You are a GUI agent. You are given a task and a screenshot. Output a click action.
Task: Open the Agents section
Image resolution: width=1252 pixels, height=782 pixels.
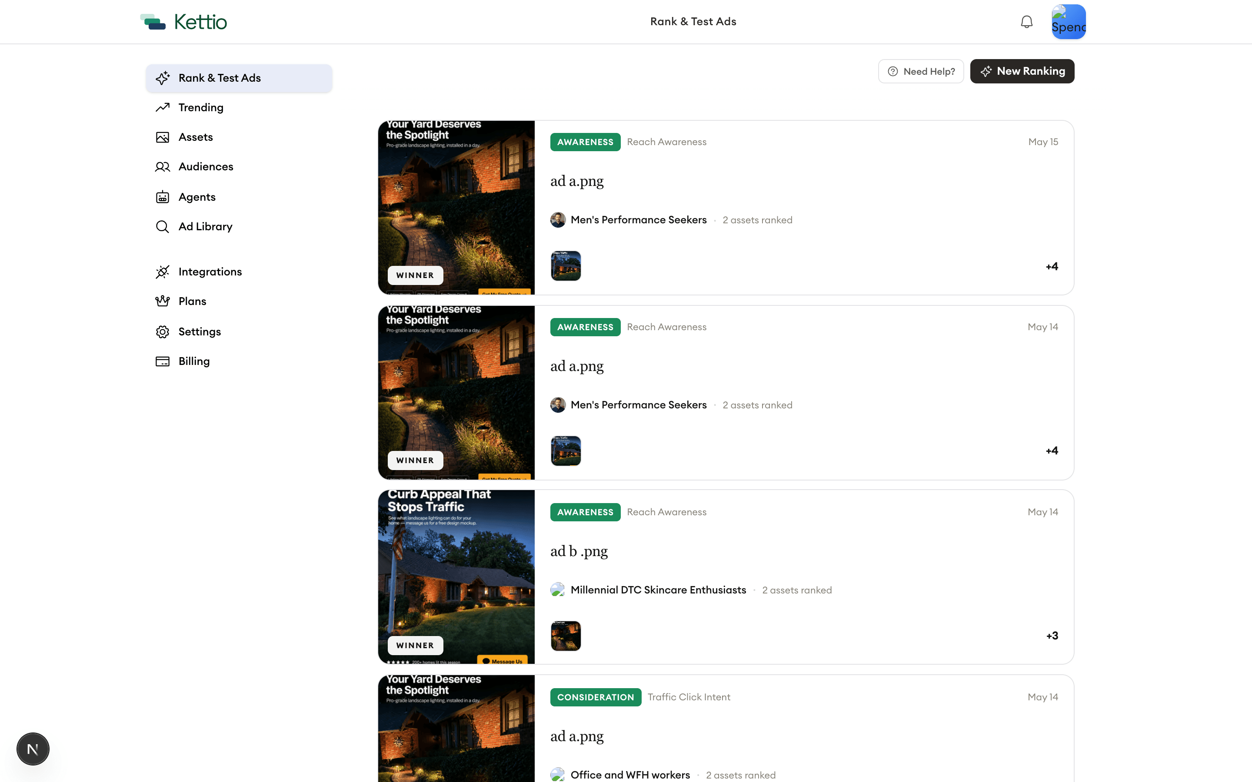point(239,197)
